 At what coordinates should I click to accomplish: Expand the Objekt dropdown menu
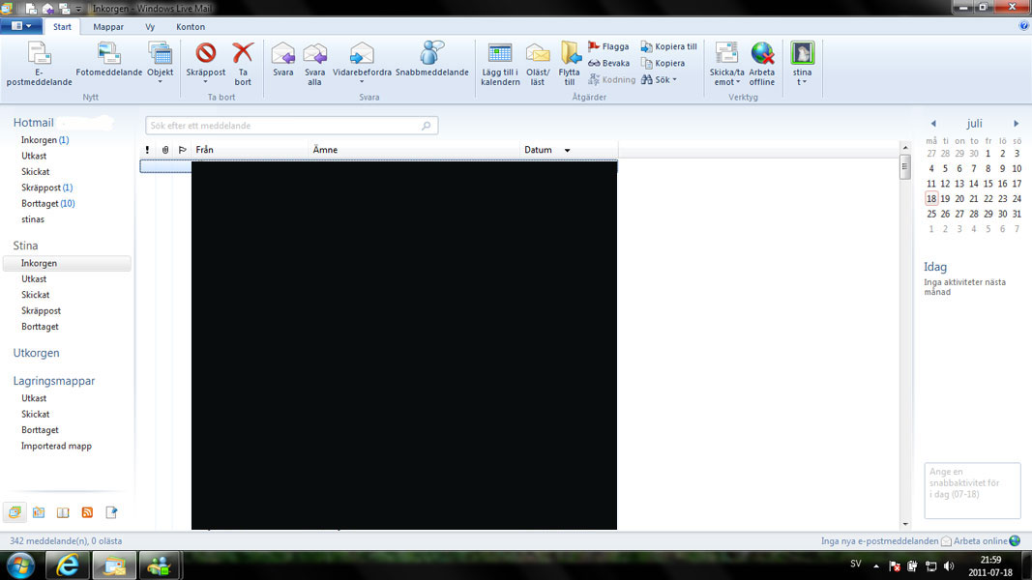pyautogui.click(x=160, y=83)
